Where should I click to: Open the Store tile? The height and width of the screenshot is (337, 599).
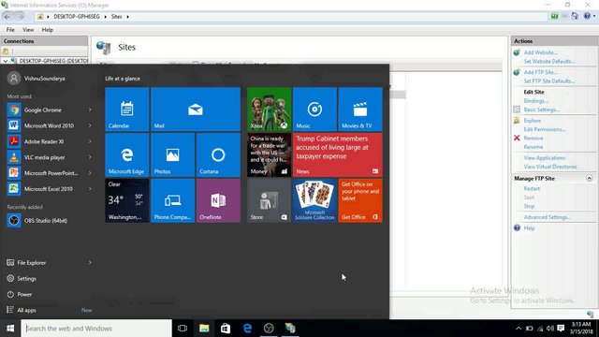270,200
